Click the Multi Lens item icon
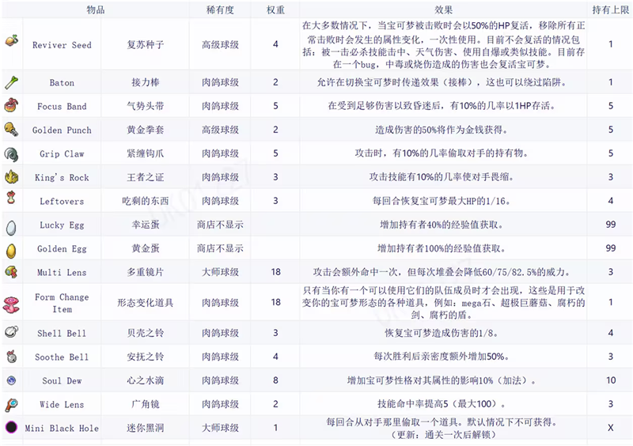 11,272
